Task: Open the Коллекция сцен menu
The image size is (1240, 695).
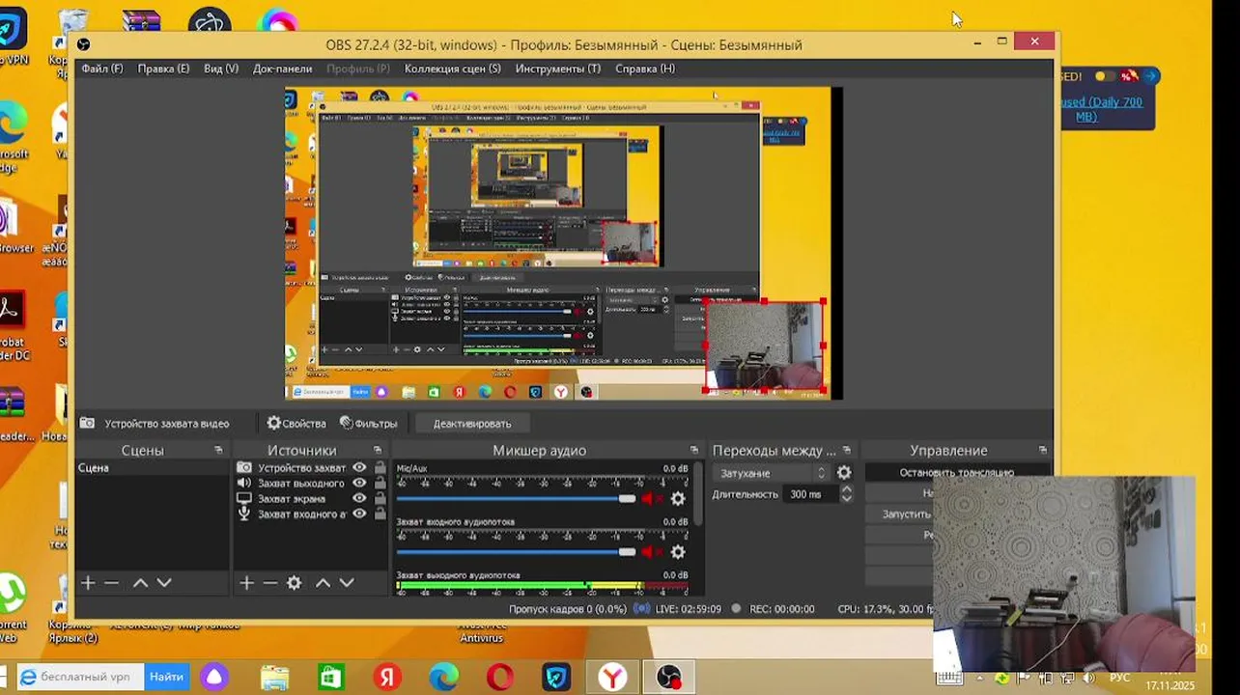Action: [x=452, y=69]
